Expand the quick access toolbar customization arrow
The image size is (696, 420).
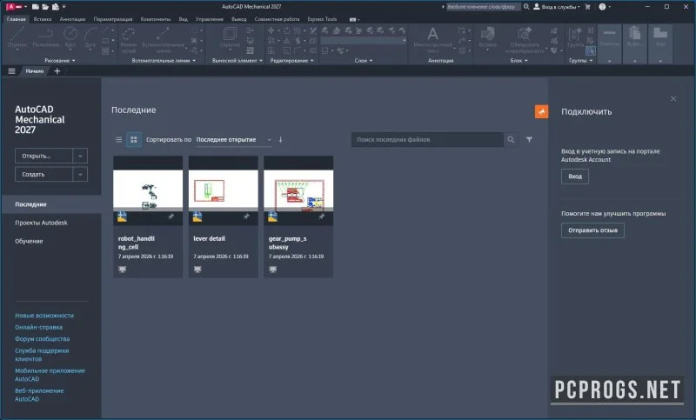(x=64, y=7)
